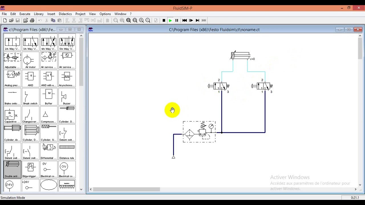Screen dimensions: 365x205
Task: Click the Check Drawing checkmark icon
Action: click(x=156, y=20)
